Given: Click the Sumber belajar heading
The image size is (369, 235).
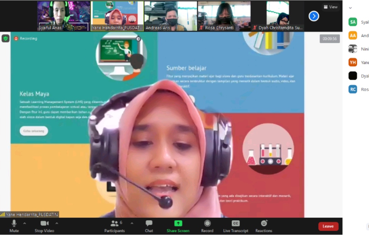Looking at the screenshot, I should click(186, 68).
